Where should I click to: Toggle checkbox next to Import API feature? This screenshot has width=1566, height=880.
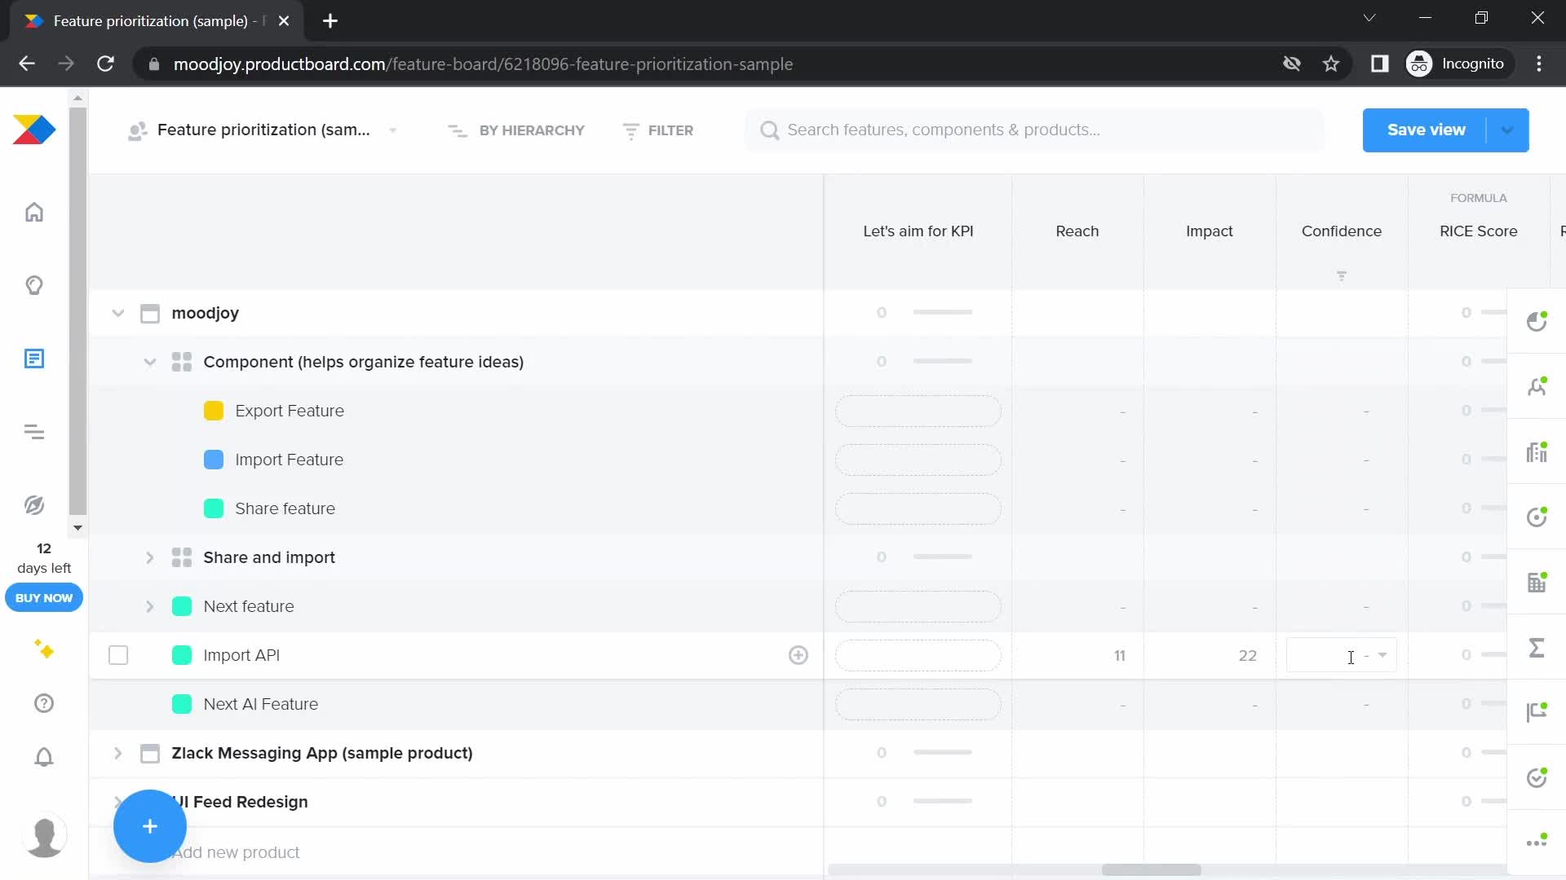[x=117, y=655]
